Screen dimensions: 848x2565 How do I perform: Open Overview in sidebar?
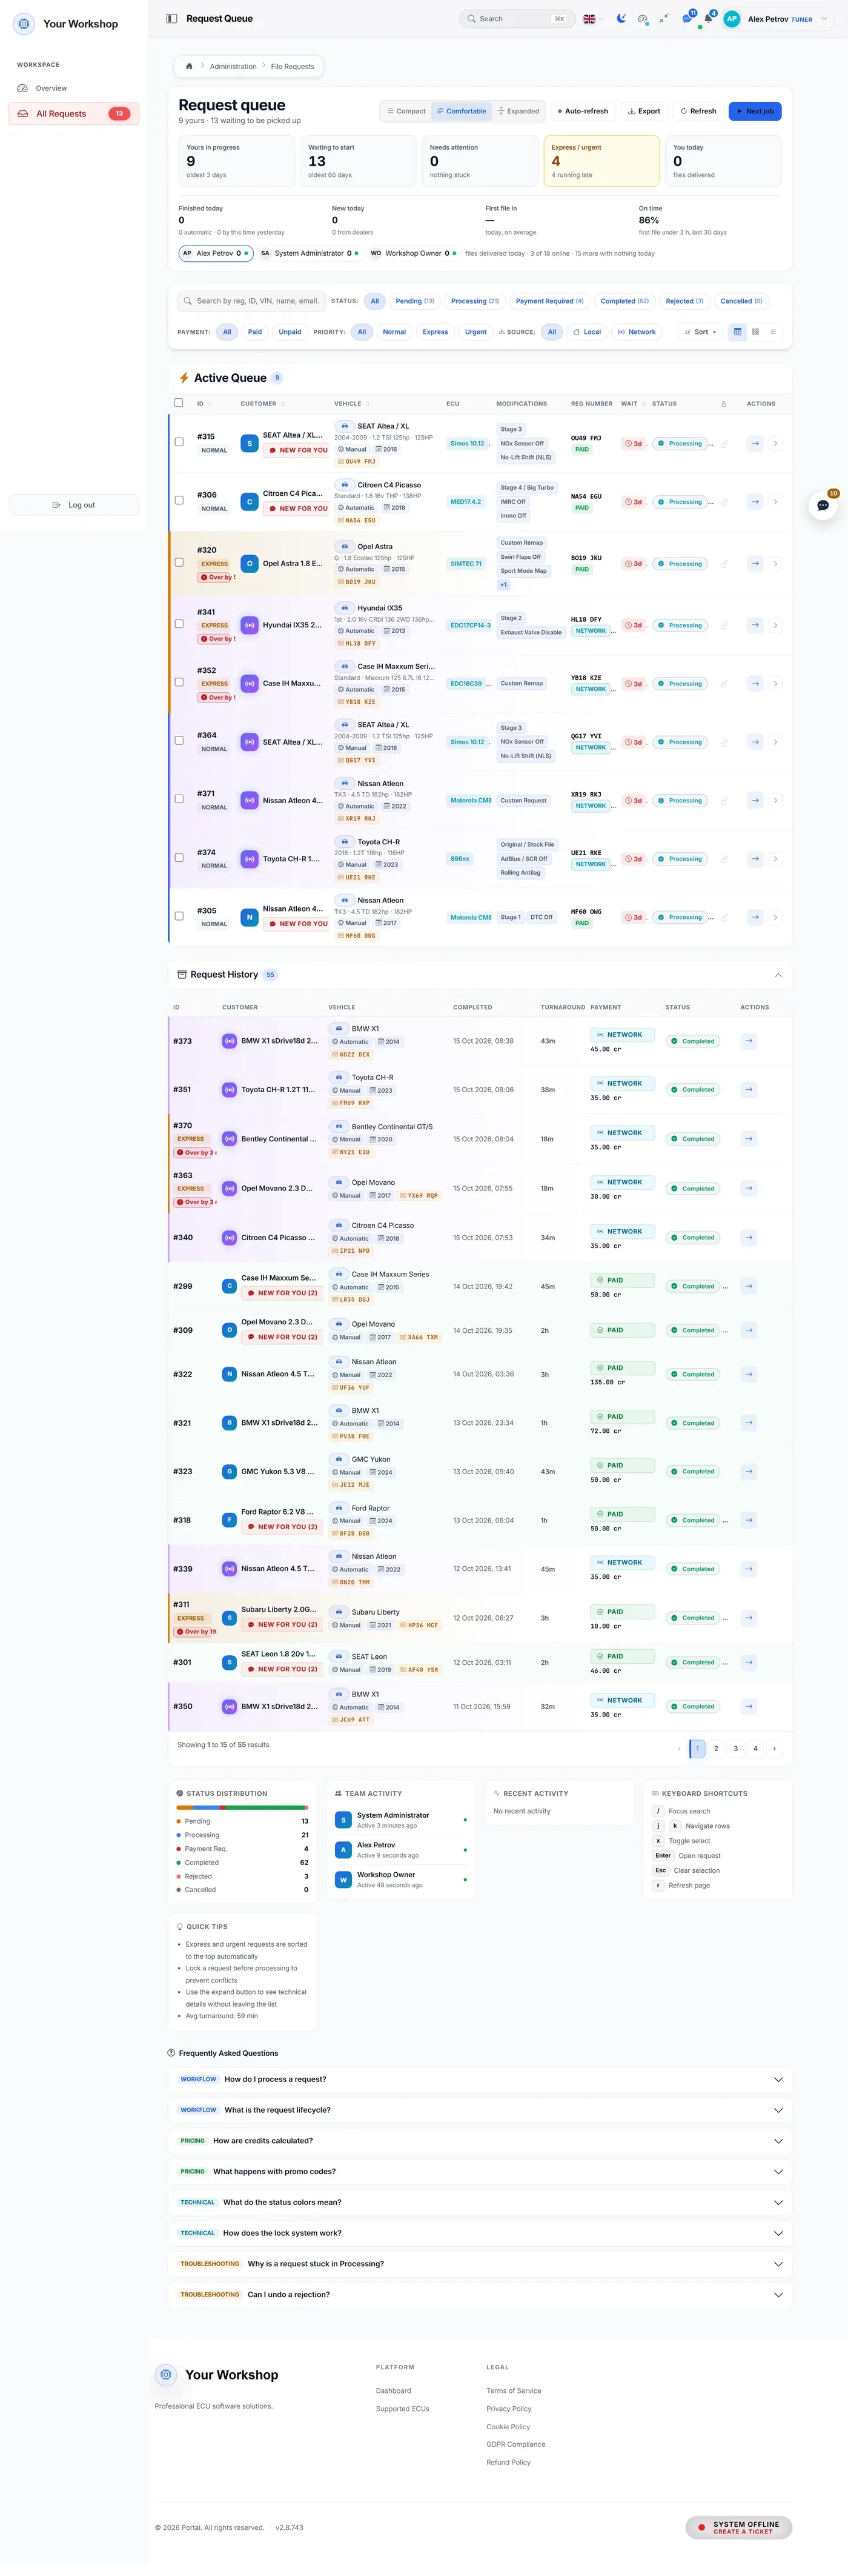click(74, 88)
